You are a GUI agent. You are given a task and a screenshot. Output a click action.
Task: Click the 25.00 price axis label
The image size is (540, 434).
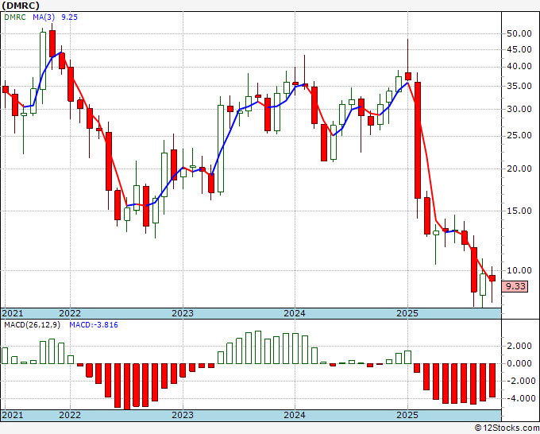[x=519, y=136]
